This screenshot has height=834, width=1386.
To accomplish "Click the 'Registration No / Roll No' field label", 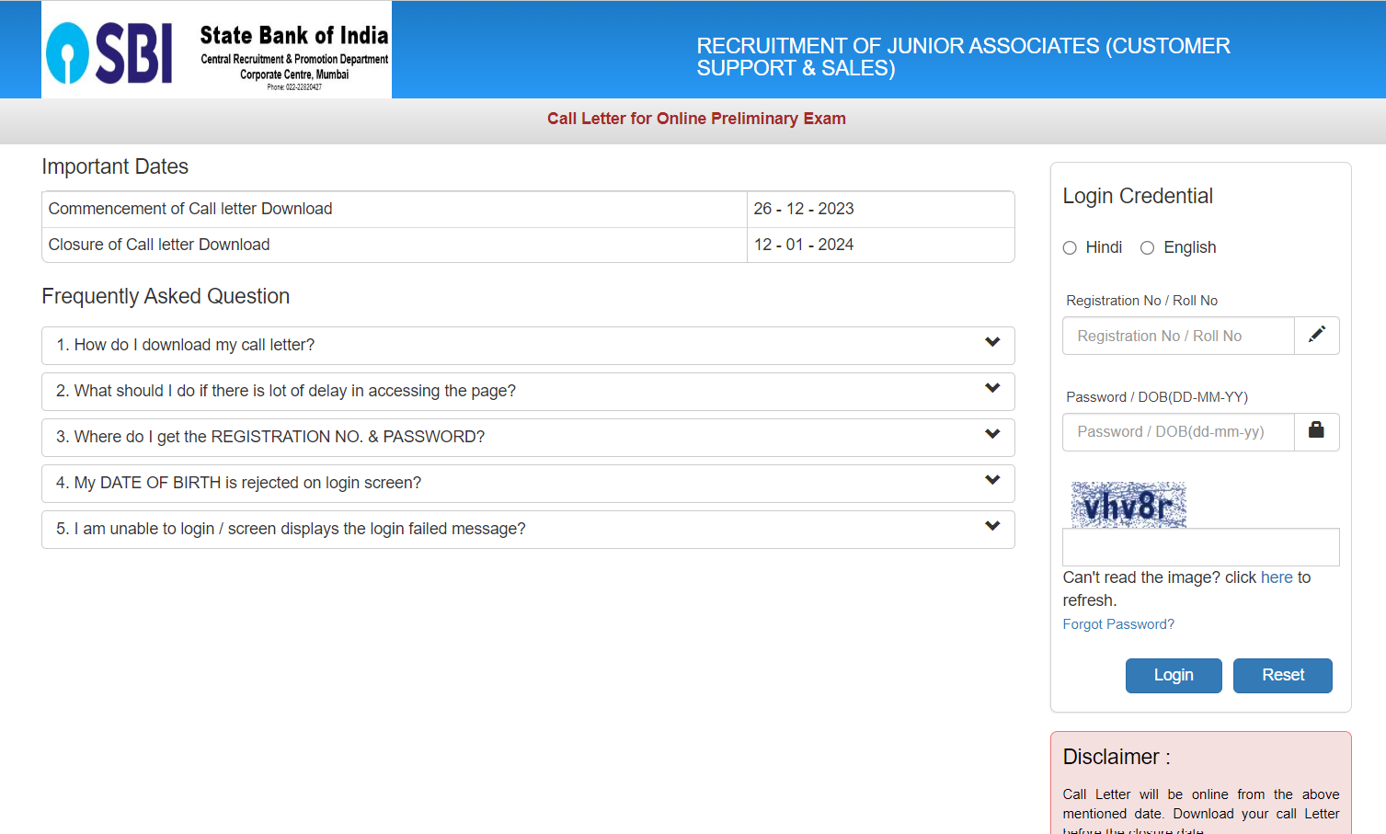I will tap(1141, 301).
